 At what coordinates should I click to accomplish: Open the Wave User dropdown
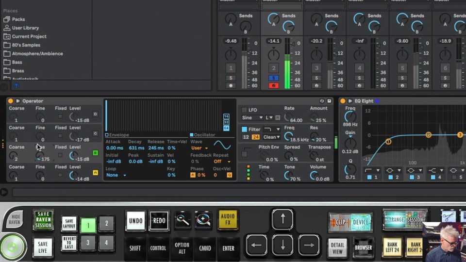click(200, 148)
